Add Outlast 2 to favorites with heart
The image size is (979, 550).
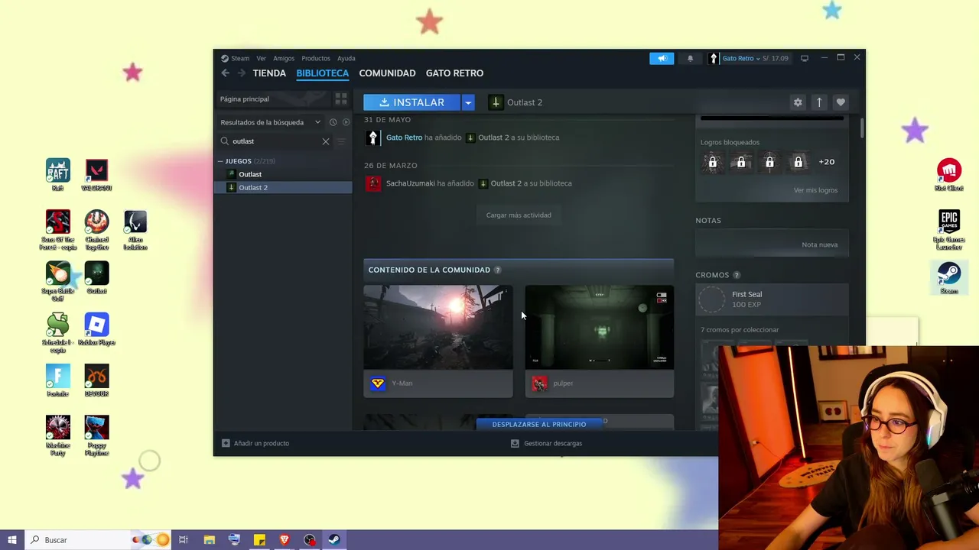(x=841, y=102)
